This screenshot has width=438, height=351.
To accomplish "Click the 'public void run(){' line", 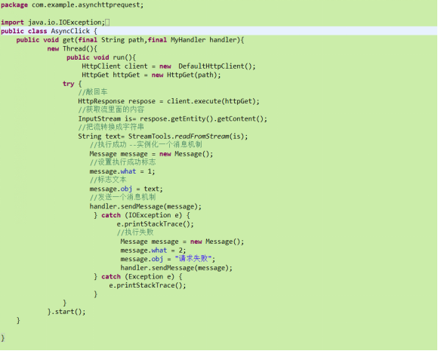I will pos(101,57).
